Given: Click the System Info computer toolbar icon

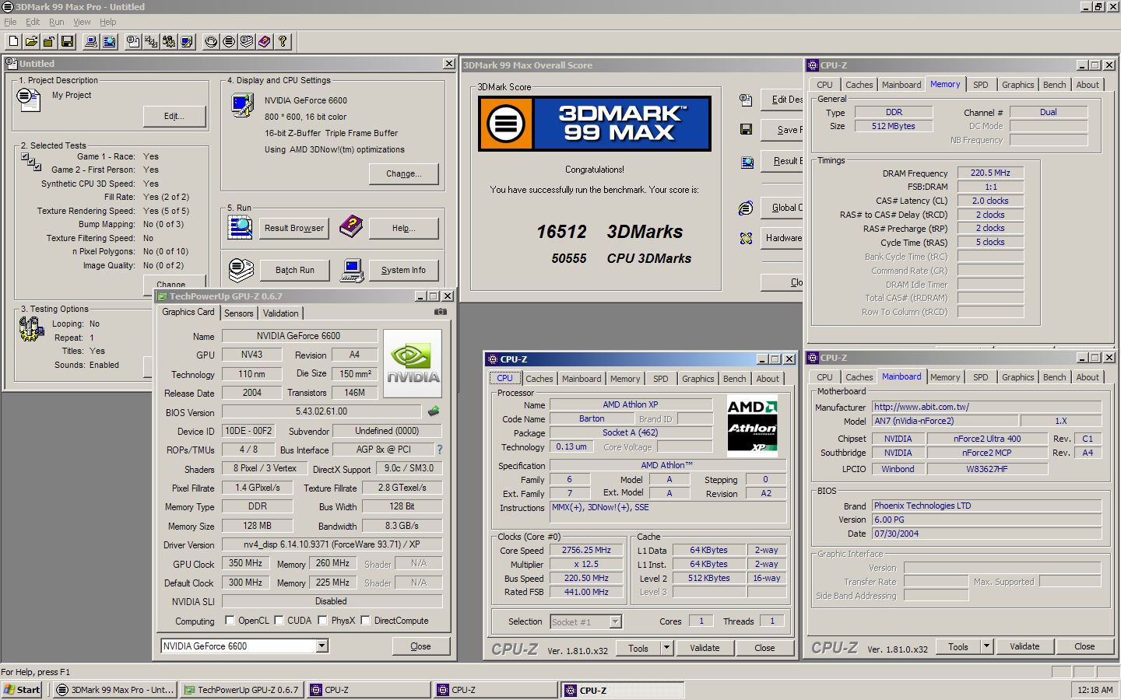Looking at the screenshot, I should click(x=91, y=42).
